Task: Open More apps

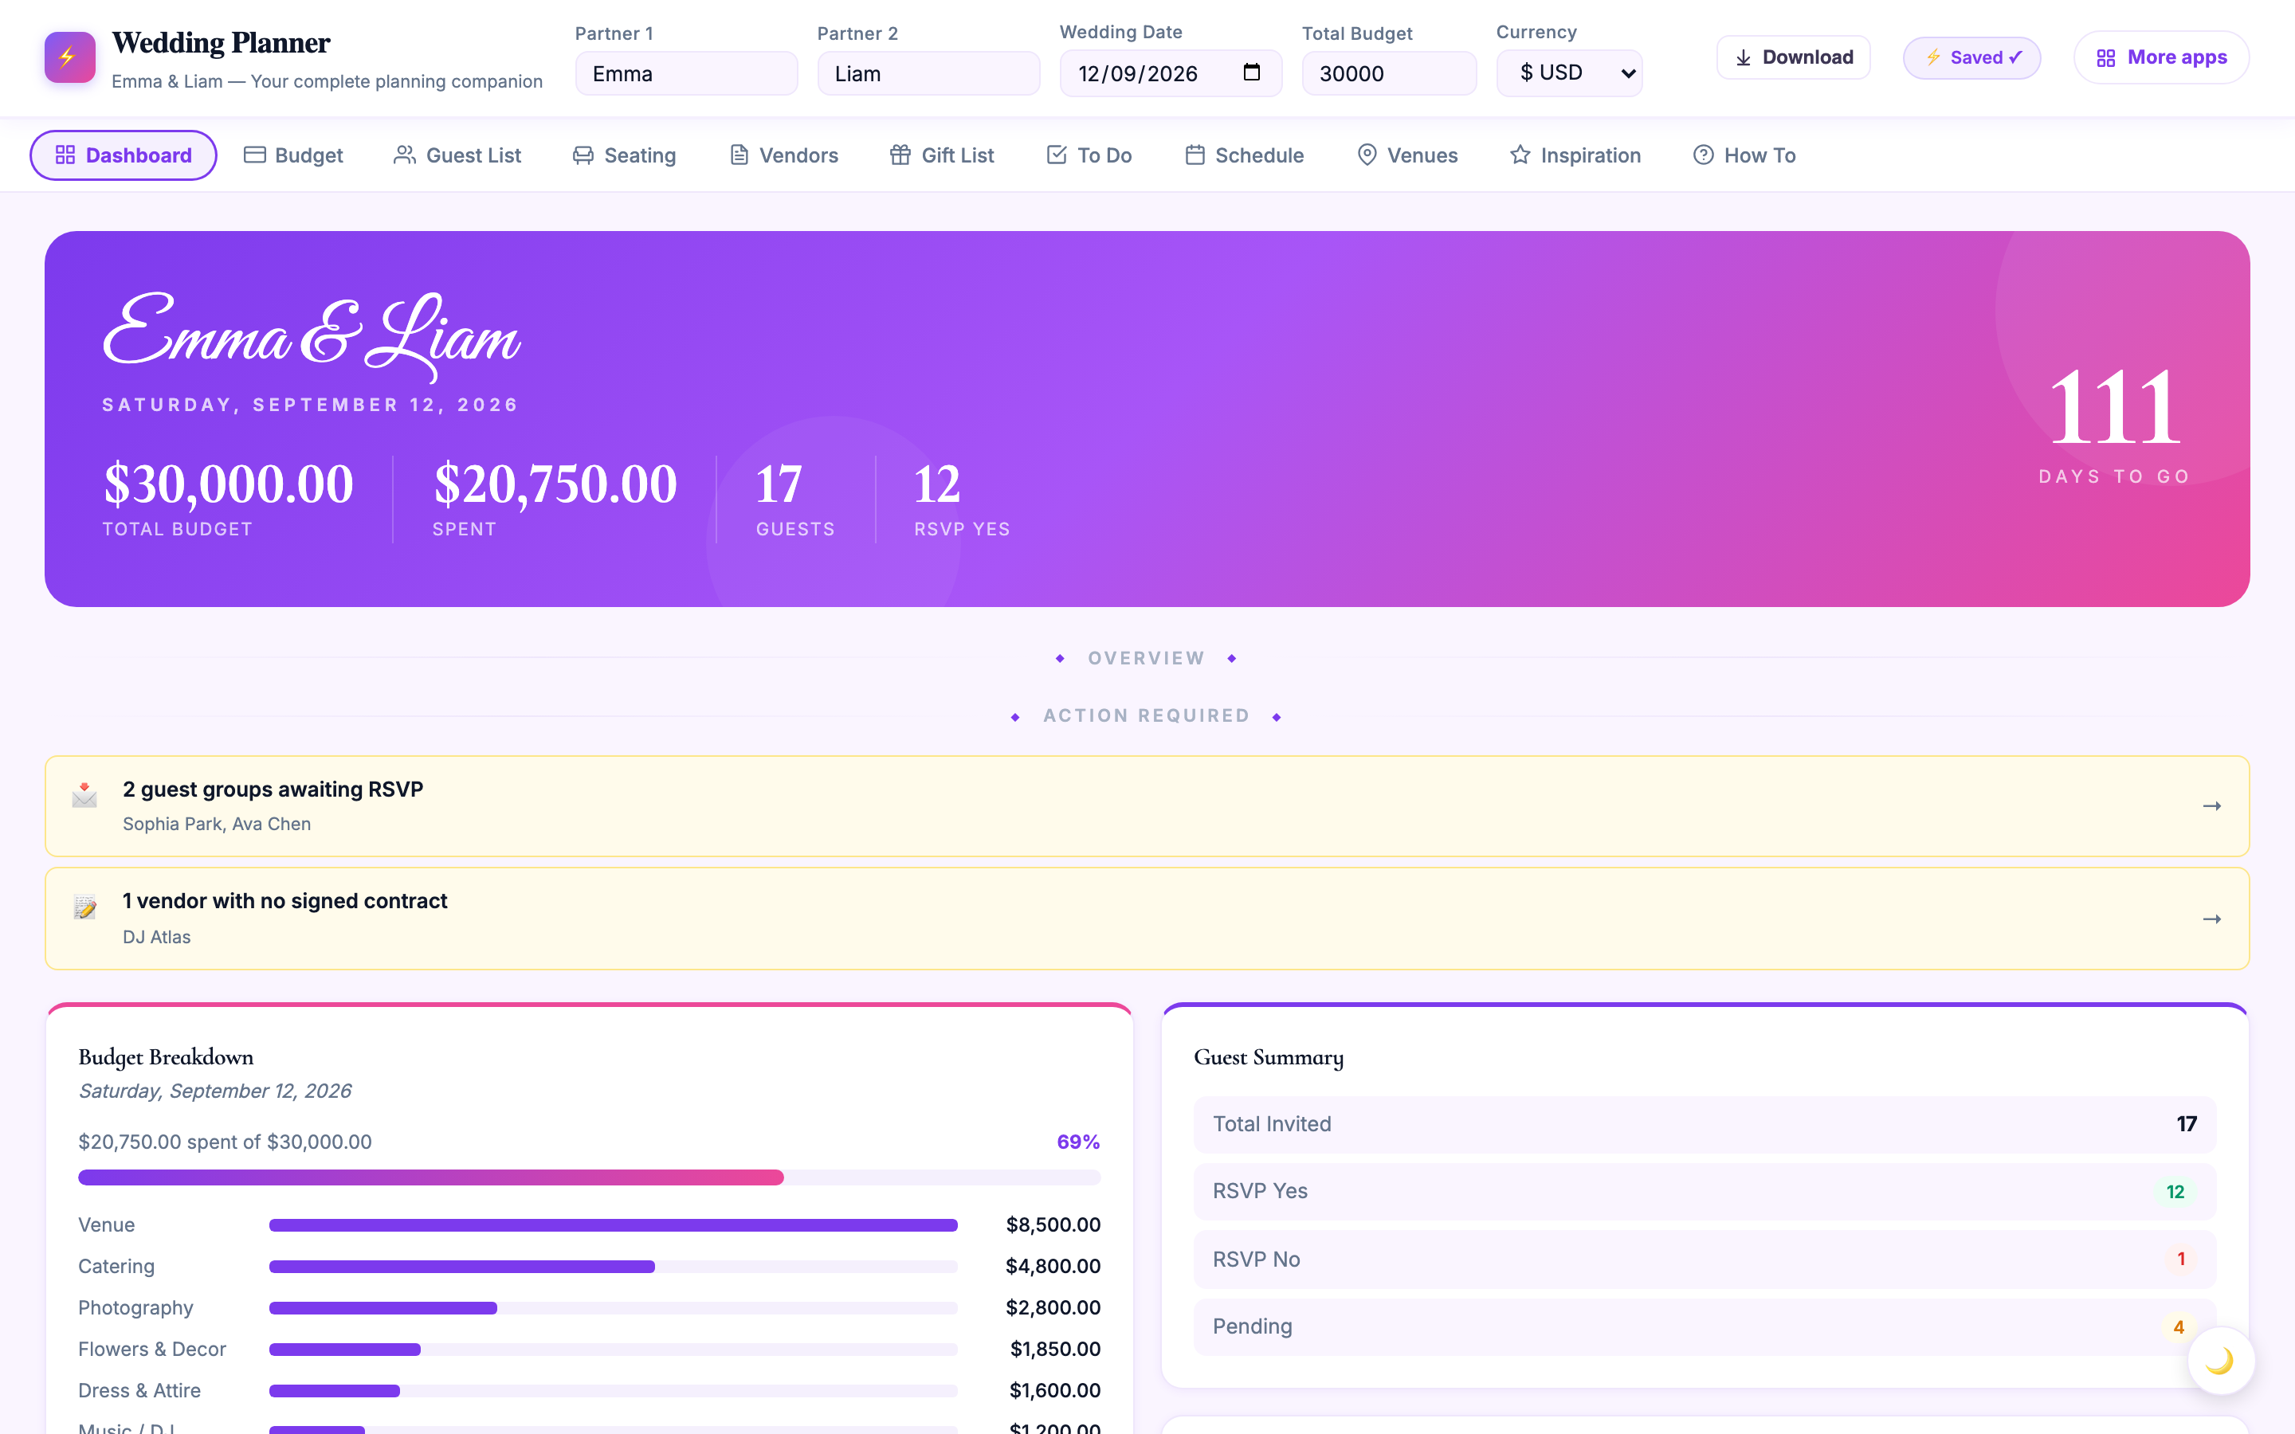Action: (2161, 58)
